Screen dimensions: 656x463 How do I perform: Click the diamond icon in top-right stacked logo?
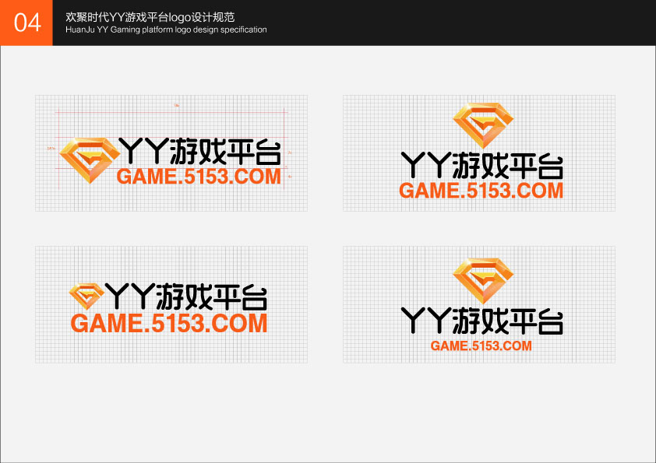pyautogui.click(x=483, y=125)
